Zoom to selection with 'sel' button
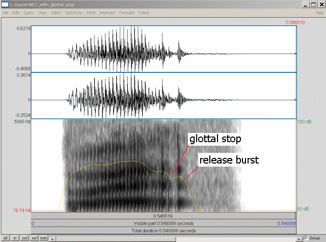326x242 pixels. tap(34, 238)
